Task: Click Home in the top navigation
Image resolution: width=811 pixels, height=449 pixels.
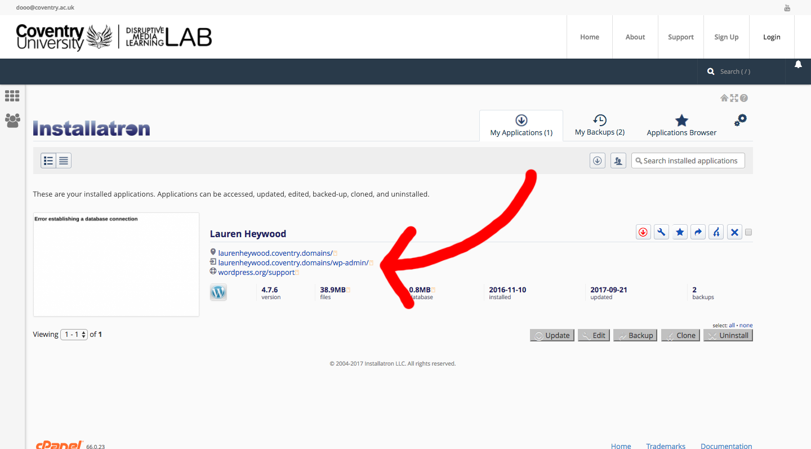Action: tap(590, 37)
